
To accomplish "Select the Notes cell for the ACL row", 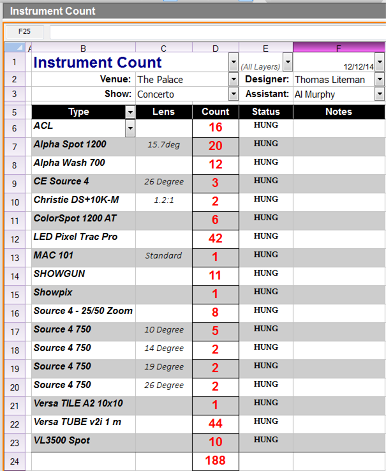I will pyautogui.click(x=338, y=128).
